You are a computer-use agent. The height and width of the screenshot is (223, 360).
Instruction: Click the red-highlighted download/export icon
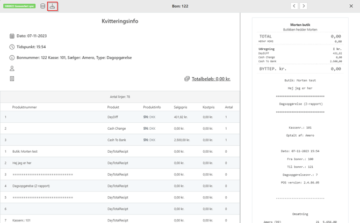pos(52,6)
